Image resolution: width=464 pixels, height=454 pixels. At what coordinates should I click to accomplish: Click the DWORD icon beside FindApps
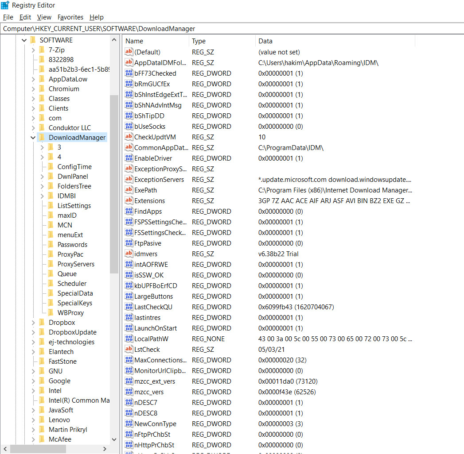[x=129, y=212]
